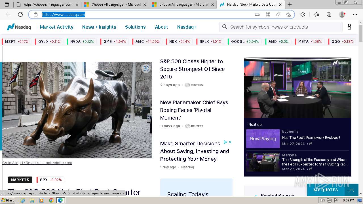The image size is (363, 204).
Task: Click the Windows media player taskbar icon
Action: [42, 200]
